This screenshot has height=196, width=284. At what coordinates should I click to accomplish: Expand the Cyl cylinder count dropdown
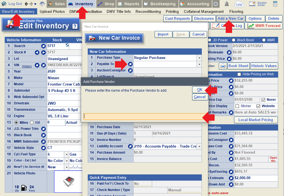pyautogui.click(x=66, y=154)
